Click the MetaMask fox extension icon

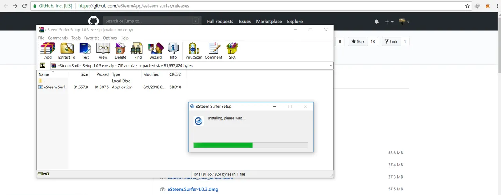coord(488,6)
